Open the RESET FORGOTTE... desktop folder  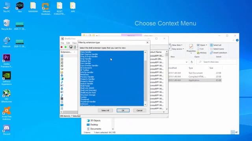[x=59, y=8]
